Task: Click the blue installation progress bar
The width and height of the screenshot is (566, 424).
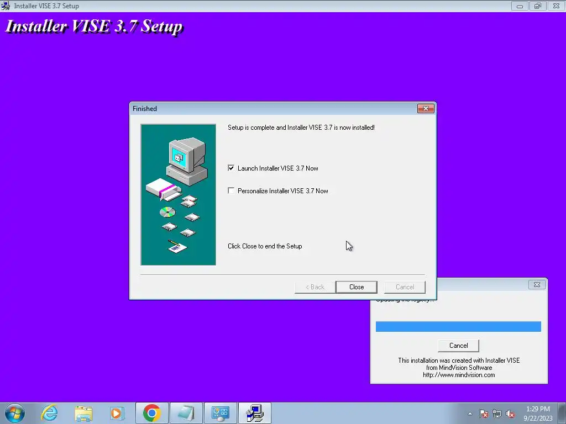Action: pos(458,326)
